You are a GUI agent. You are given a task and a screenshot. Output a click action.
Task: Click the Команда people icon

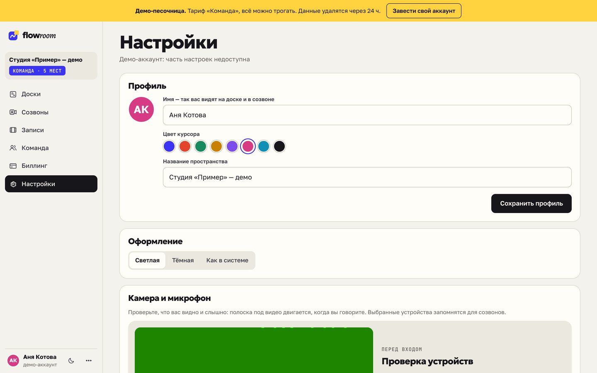pos(13,148)
